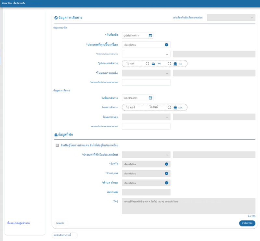Screen dimensions: 260x241
Task: Click the car icon in arrival travel mode
Action: coord(153,64)
